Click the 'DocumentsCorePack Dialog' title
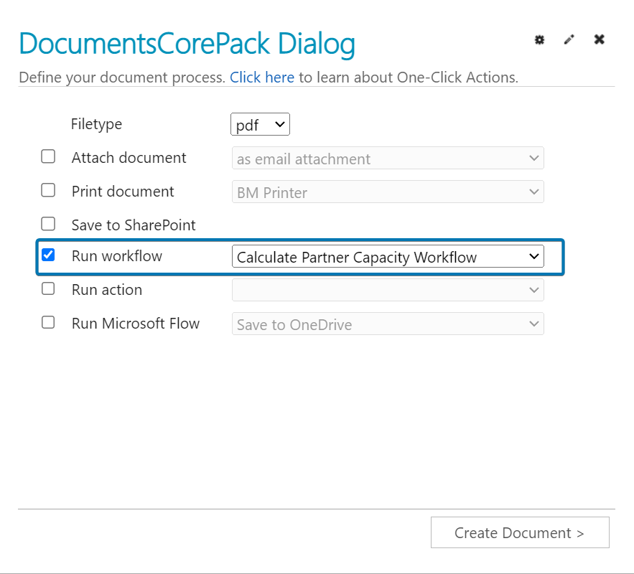634x574 pixels. pos(187,44)
